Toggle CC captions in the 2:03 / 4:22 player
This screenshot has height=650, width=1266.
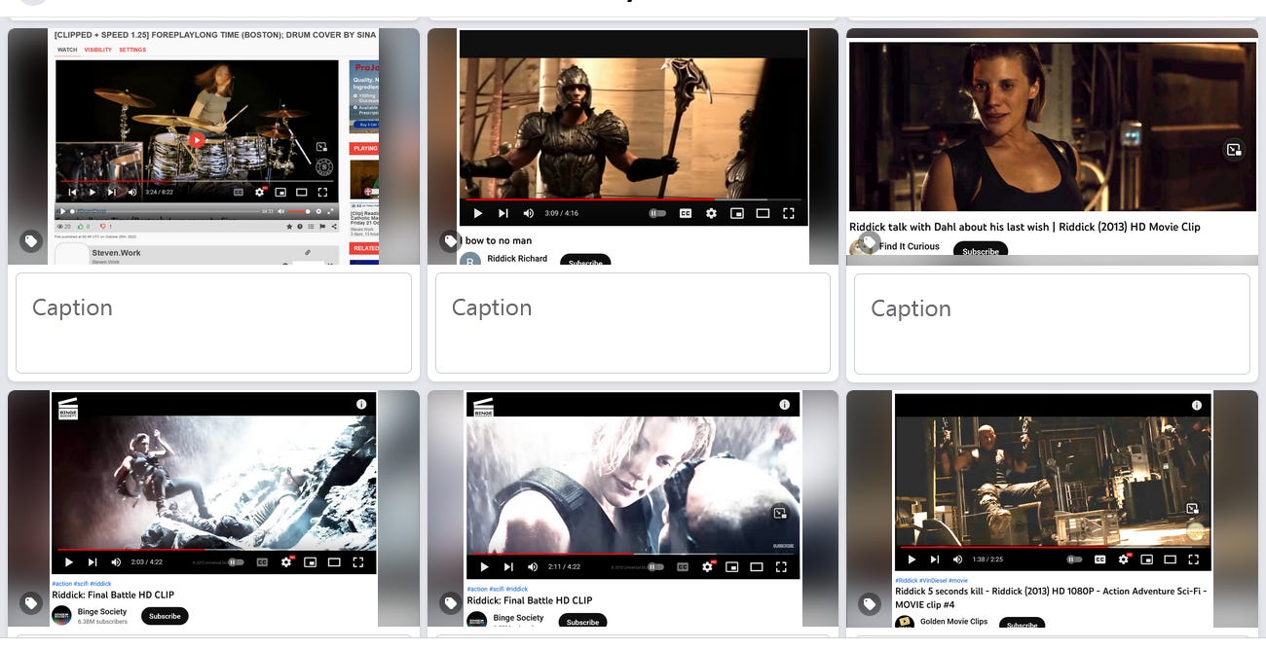pos(262,562)
